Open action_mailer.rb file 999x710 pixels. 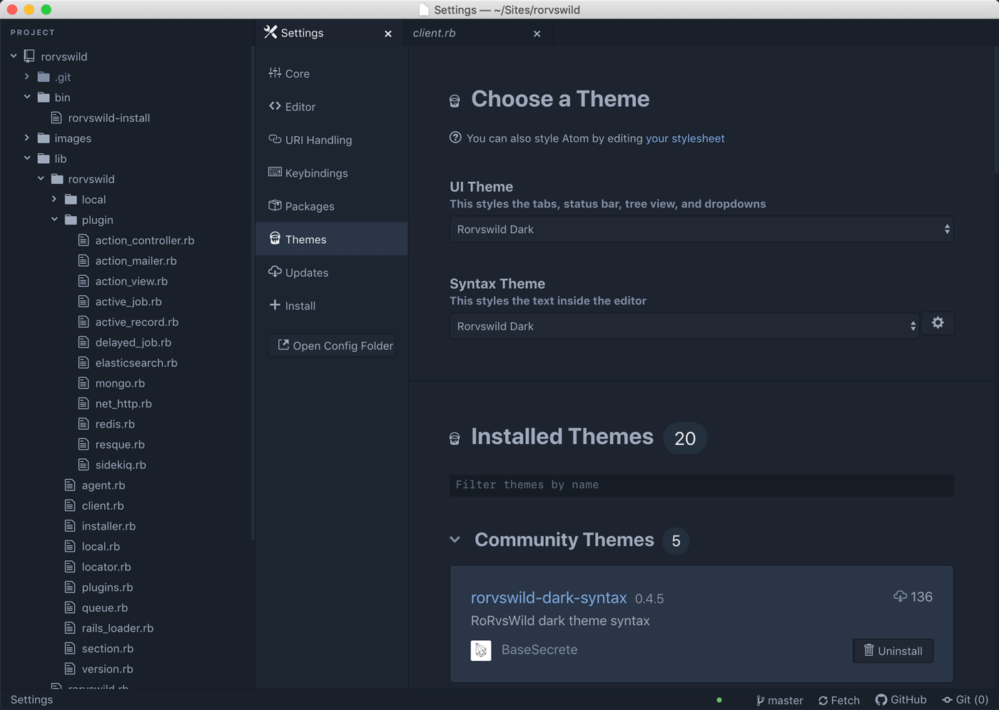point(136,261)
